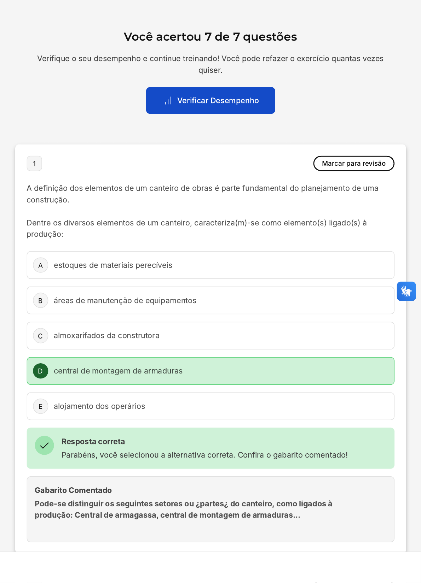Click the 'Confira o gabarito comentado!' text

click(x=293, y=455)
